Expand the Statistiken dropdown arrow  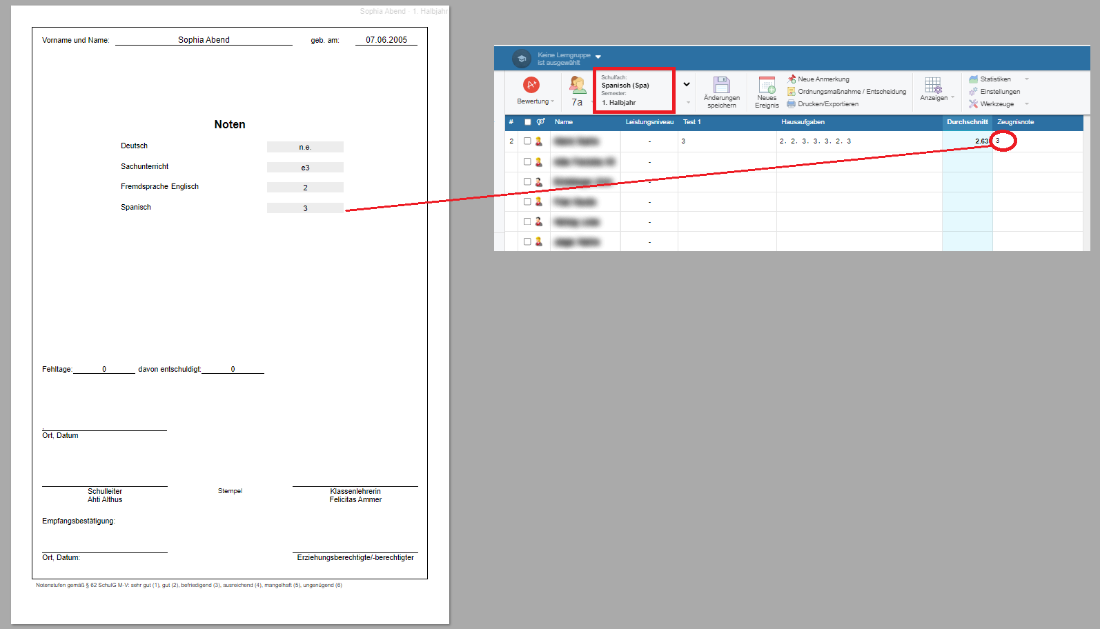click(x=1027, y=79)
